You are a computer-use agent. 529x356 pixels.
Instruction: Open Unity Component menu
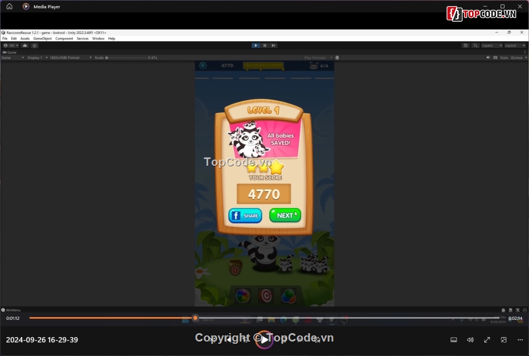(64, 38)
